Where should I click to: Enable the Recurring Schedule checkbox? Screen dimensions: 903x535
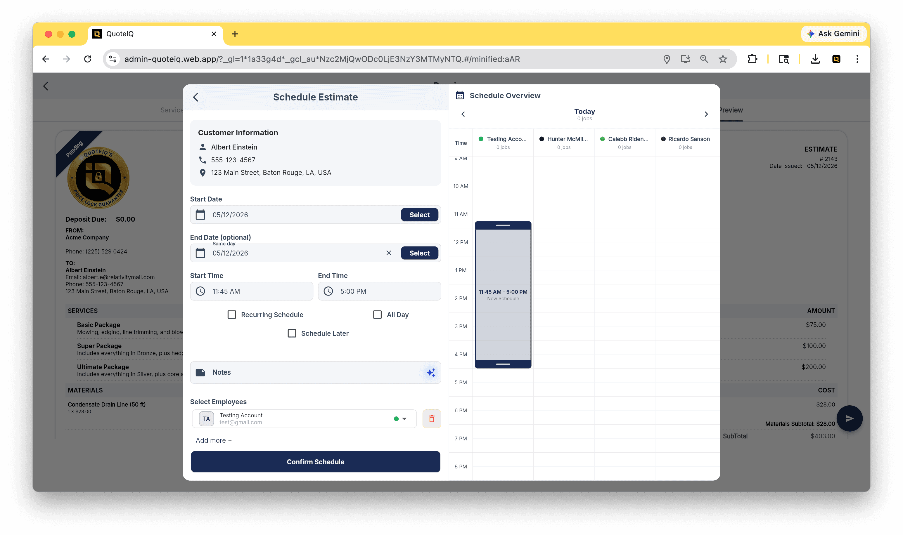click(x=232, y=315)
